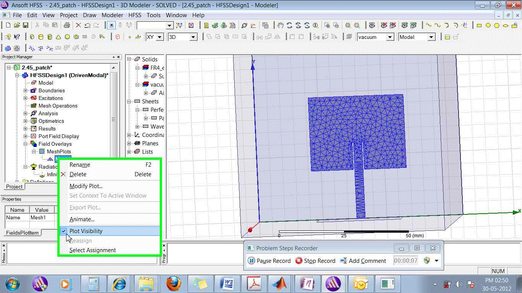Image resolution: width=522 pixels, height=293 pixels.
Task: Click Add Comment in recorder
Action: pos(363,261)
